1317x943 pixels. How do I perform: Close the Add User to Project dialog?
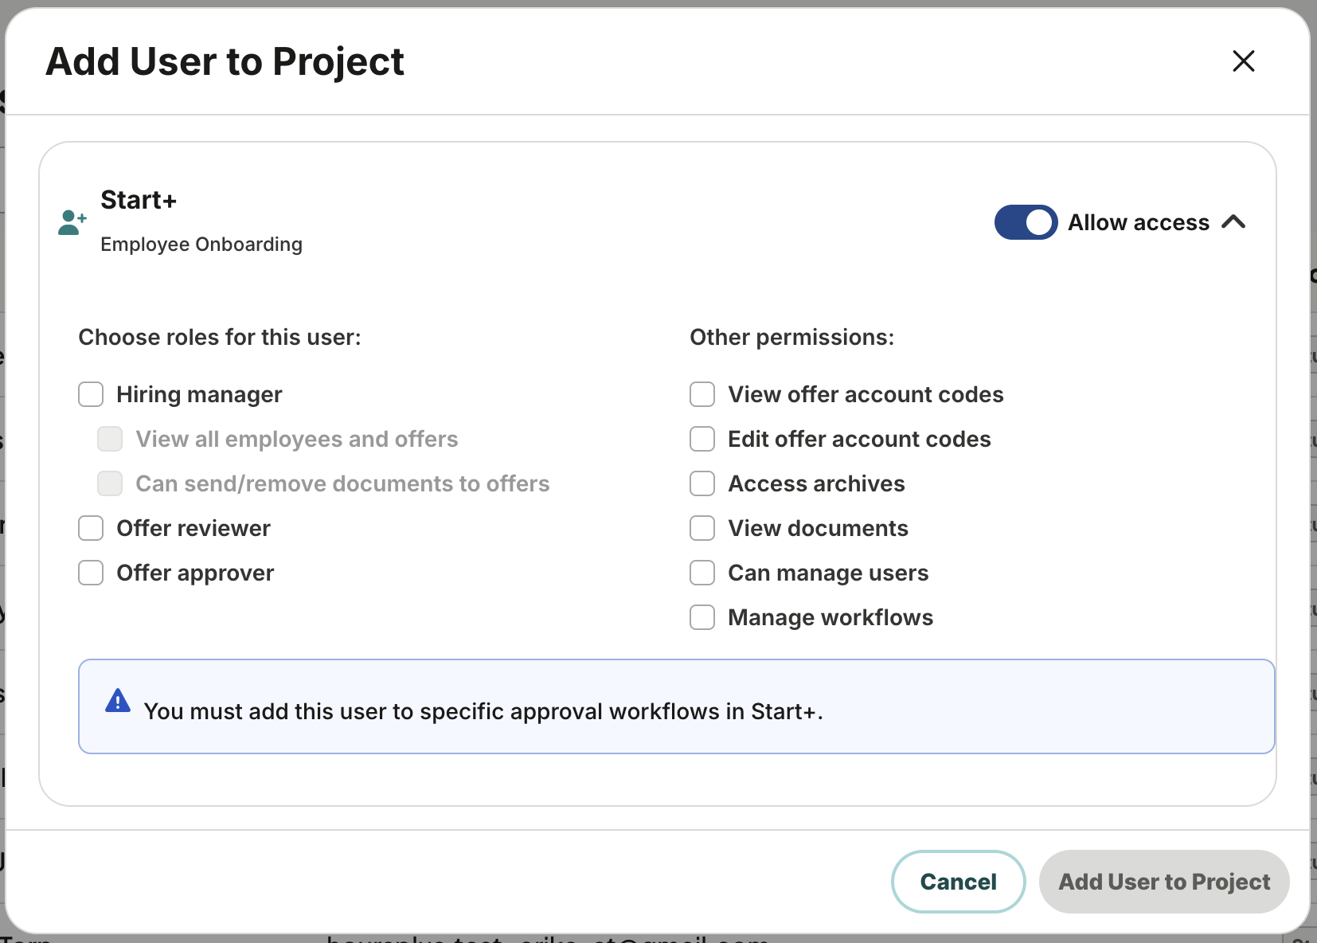(x=1243, y=61)
